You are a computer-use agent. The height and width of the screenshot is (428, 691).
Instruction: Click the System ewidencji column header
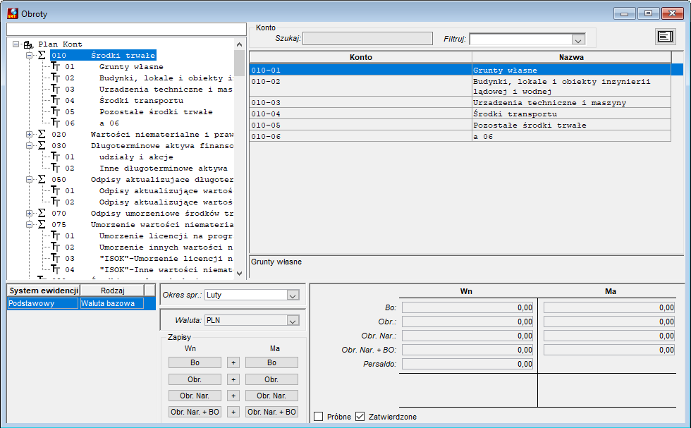[44, 291]
